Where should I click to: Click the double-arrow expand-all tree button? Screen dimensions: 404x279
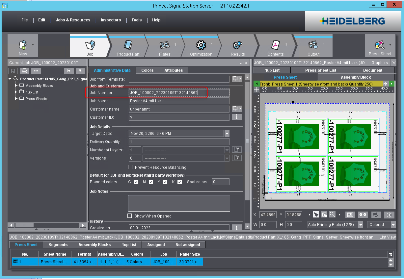pyautogui.click(x=68, y=71)
